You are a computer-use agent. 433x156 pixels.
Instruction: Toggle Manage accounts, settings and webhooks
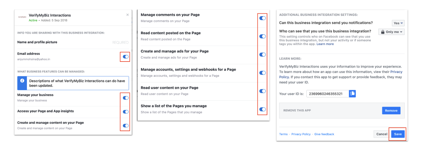click(263, 73)
